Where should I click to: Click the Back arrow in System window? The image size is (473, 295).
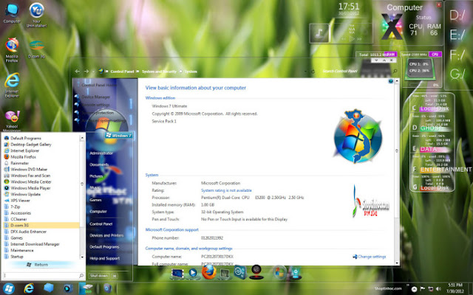(x=78, y=72)
